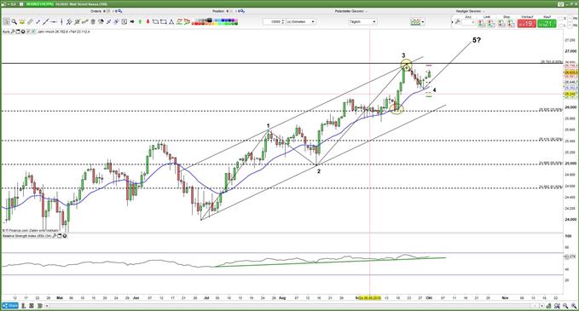Click the blue Share button
Image resolution: width=579 pixels, height=311 pixels.
point(10,306)
